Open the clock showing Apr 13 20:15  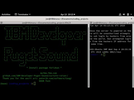68,14
